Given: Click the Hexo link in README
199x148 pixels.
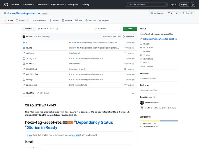Looking at the screenshot, I should (30, 135).
